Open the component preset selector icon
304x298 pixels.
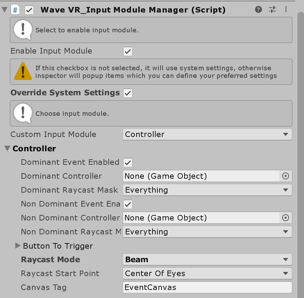pos(272,9)
